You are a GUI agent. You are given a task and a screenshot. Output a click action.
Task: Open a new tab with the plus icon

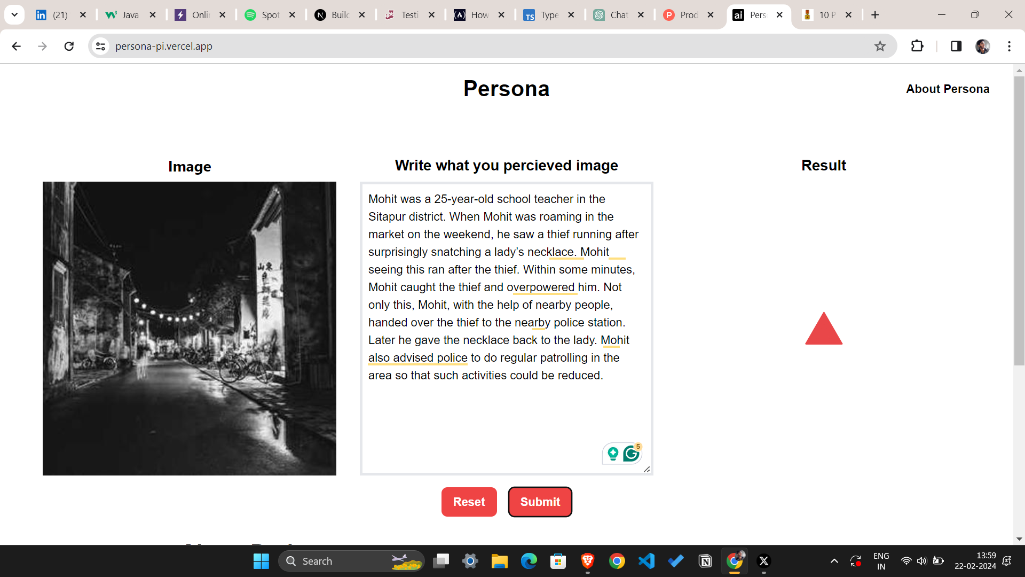click(874, 14)
